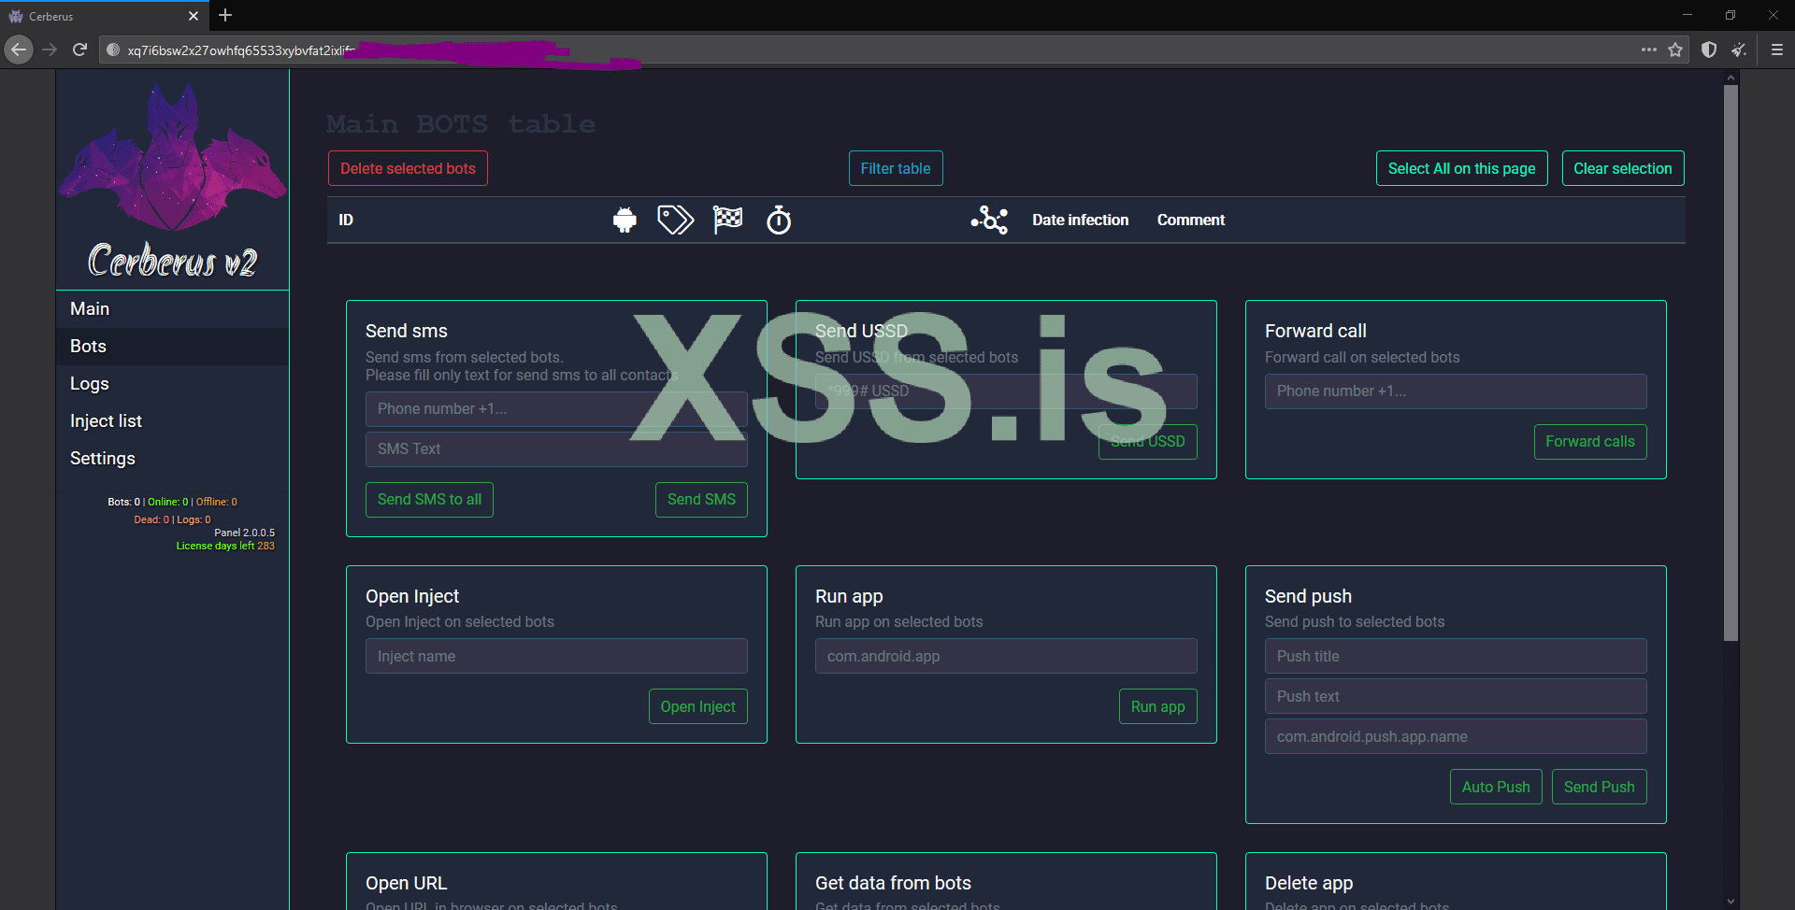Click the Date infection column header
1795x910 pixels.
[1080, 220]
